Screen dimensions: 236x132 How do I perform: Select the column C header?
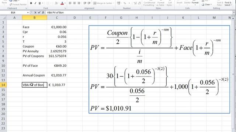(57, 18)
